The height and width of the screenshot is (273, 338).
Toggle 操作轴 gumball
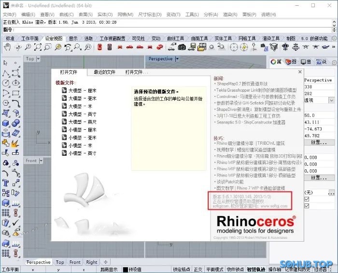pos(275,270)
